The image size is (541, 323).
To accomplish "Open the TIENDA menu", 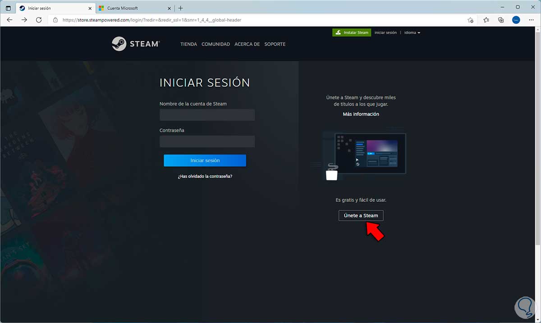I will pyautogui.click(x=188, y=44).
